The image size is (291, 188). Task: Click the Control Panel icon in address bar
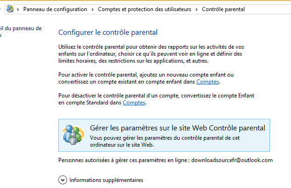coord(10,9)
